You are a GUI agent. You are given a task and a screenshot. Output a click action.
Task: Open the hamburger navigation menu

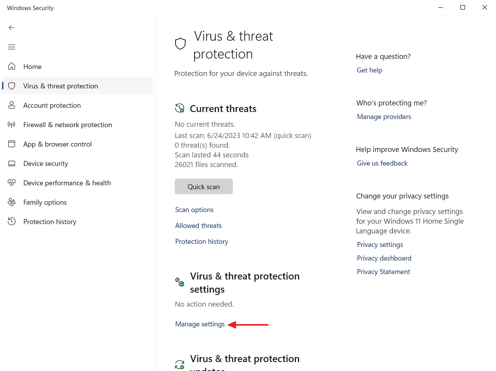(x=12, y=47)
